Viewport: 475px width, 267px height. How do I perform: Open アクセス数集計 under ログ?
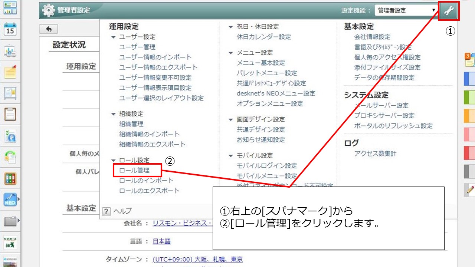(x=375, y=154)
